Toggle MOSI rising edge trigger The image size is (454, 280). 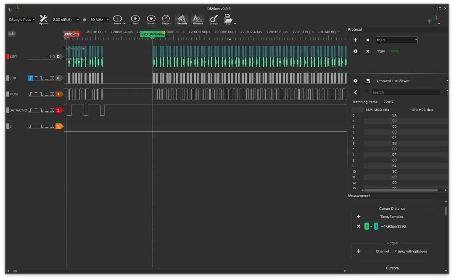30,94
